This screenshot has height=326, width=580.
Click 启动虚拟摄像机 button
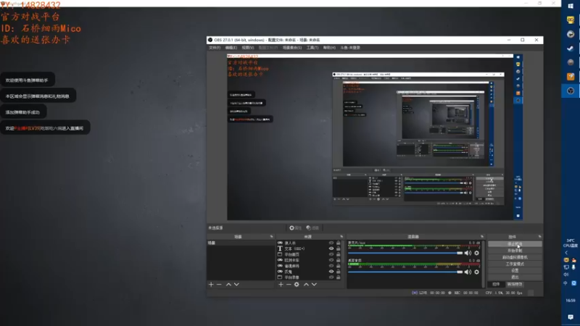click(x=515, y=257)
